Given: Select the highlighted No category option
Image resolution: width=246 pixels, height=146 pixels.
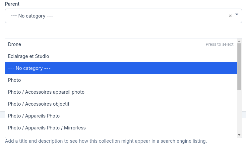Looking at the screenshot, I should [121, 68].
